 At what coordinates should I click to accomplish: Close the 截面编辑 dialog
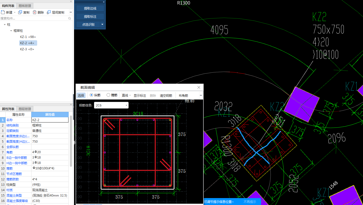199,87
